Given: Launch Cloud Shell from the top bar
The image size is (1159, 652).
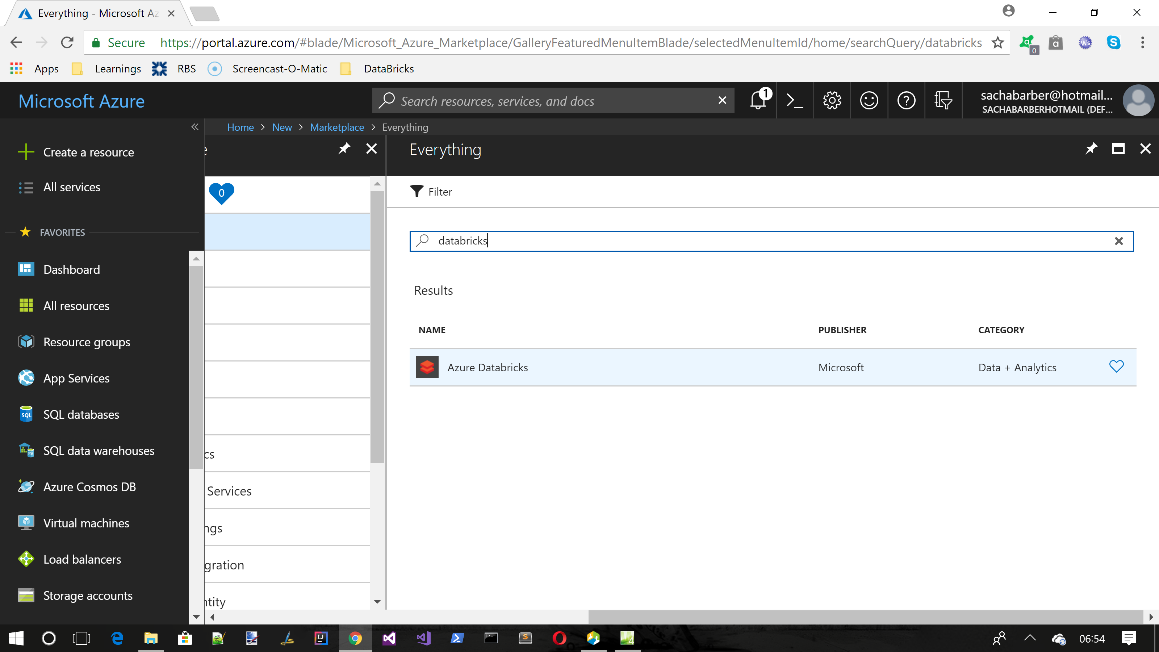Looking at the screenshot, I should pos(795,100).
